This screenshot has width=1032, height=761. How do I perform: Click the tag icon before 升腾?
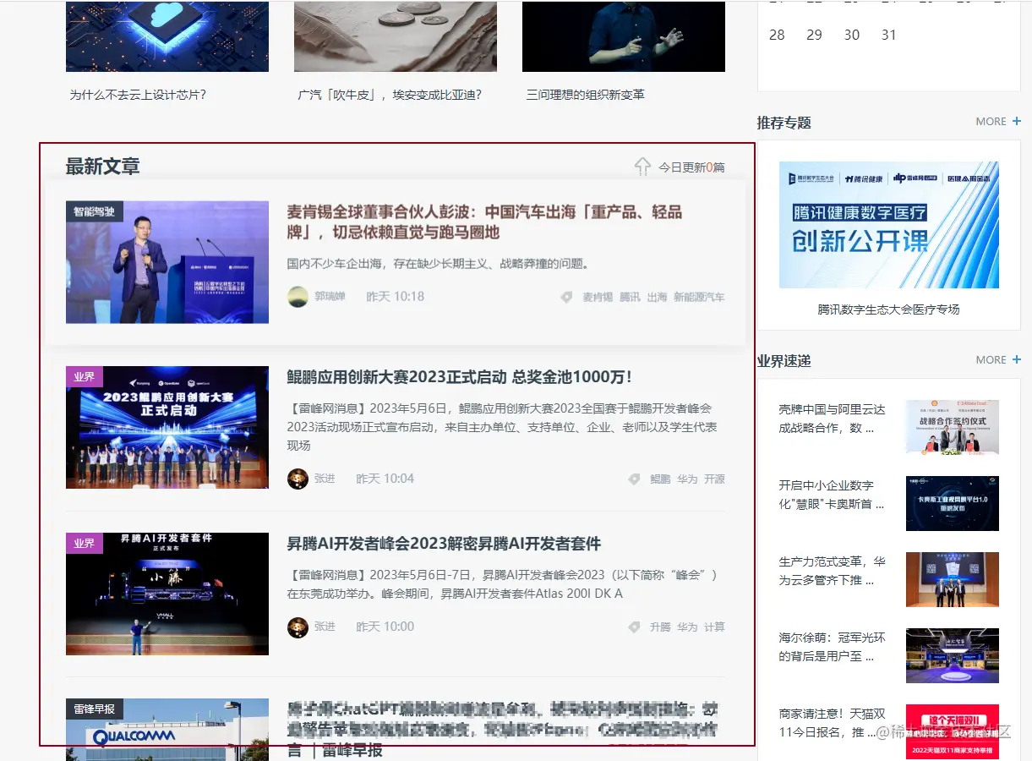(x=634, y=627)
